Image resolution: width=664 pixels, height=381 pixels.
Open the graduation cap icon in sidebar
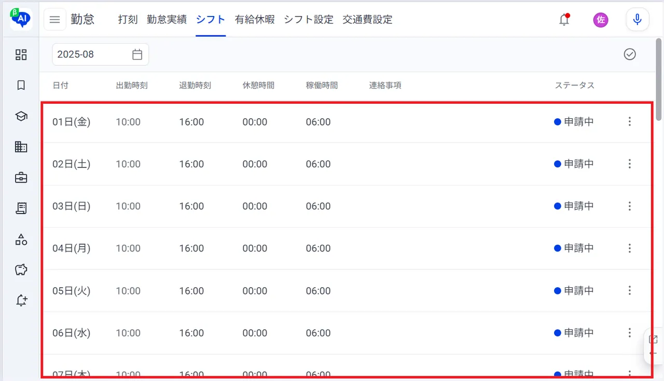(x=21, y=116)
